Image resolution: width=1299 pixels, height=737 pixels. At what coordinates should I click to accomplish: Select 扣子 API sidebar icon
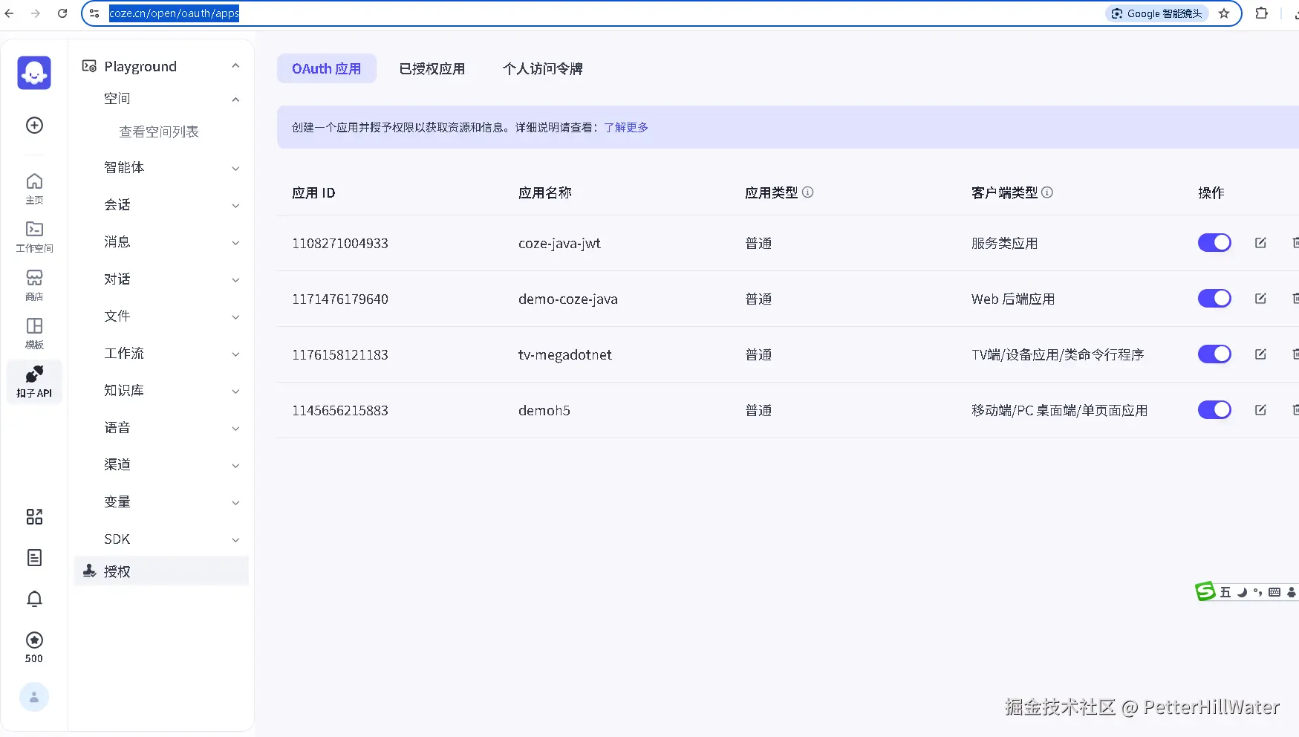[34, 382]
